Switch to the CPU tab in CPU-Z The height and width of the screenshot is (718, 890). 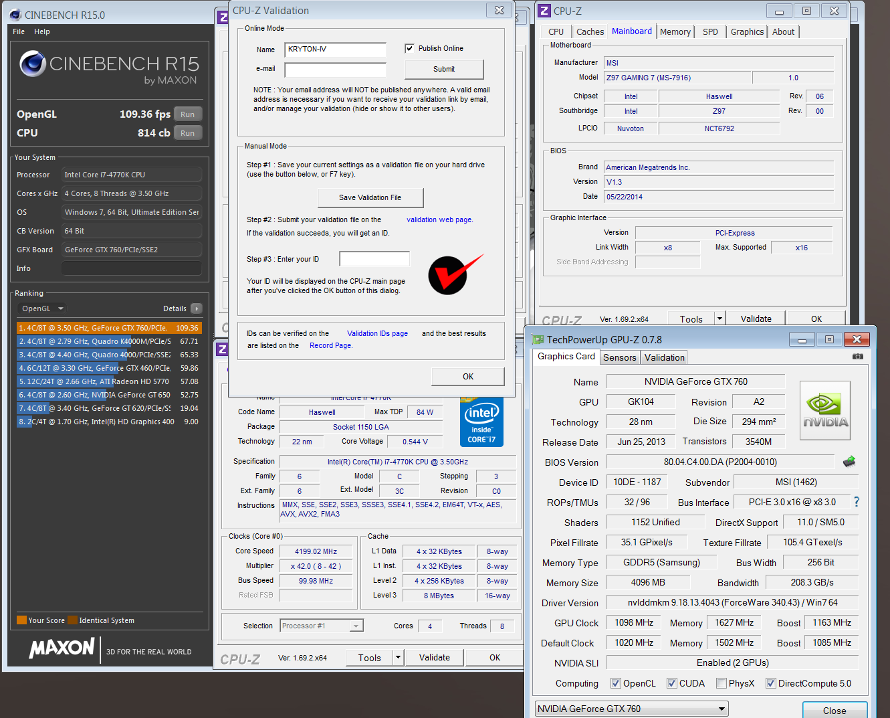(556, 31)
